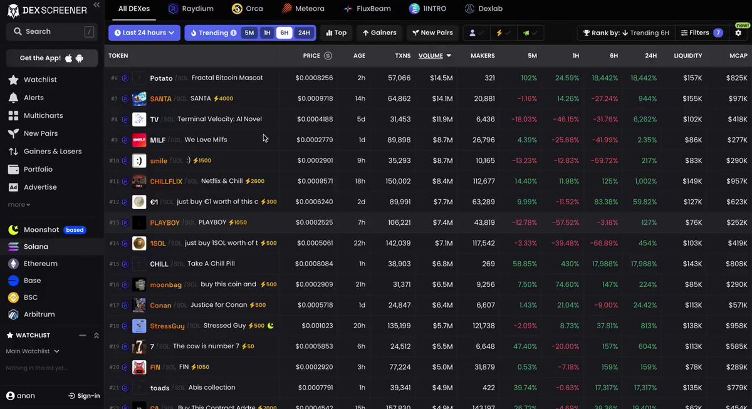Screen dimensions: 752x409
Task: Click the New Pairs toolbar button
Action: [432, 33]
